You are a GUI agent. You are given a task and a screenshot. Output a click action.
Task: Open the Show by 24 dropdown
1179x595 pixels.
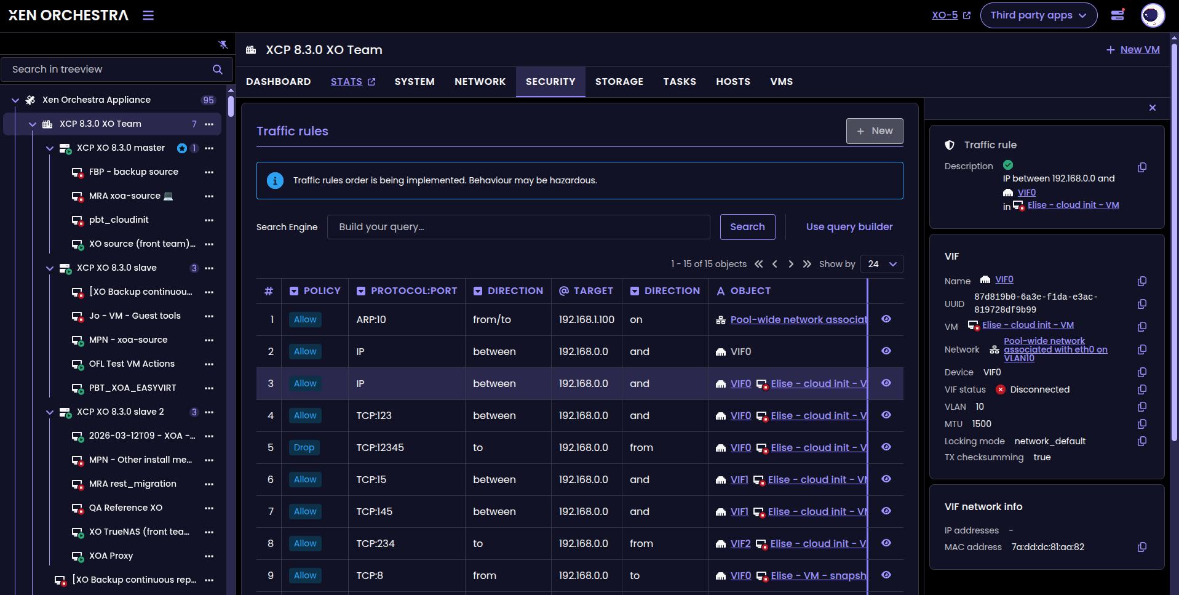(881, 264)
